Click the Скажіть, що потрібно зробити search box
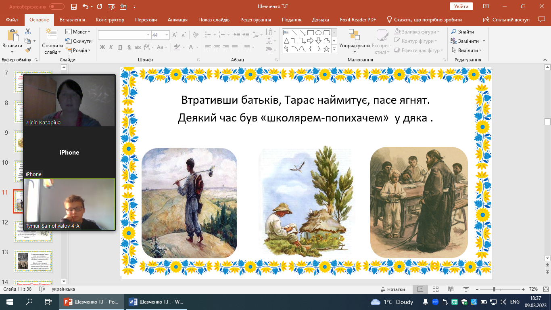This screenshot has width=551, height=310. [424, 20]
